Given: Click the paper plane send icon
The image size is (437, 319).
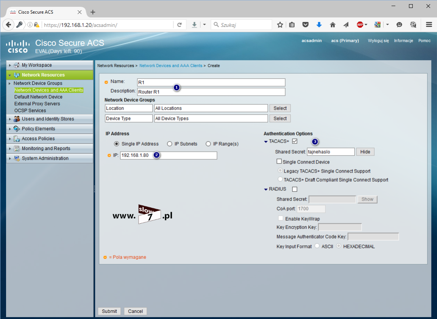Looking at the screenshot, I should pyautogui.click(x=346, y=25).
